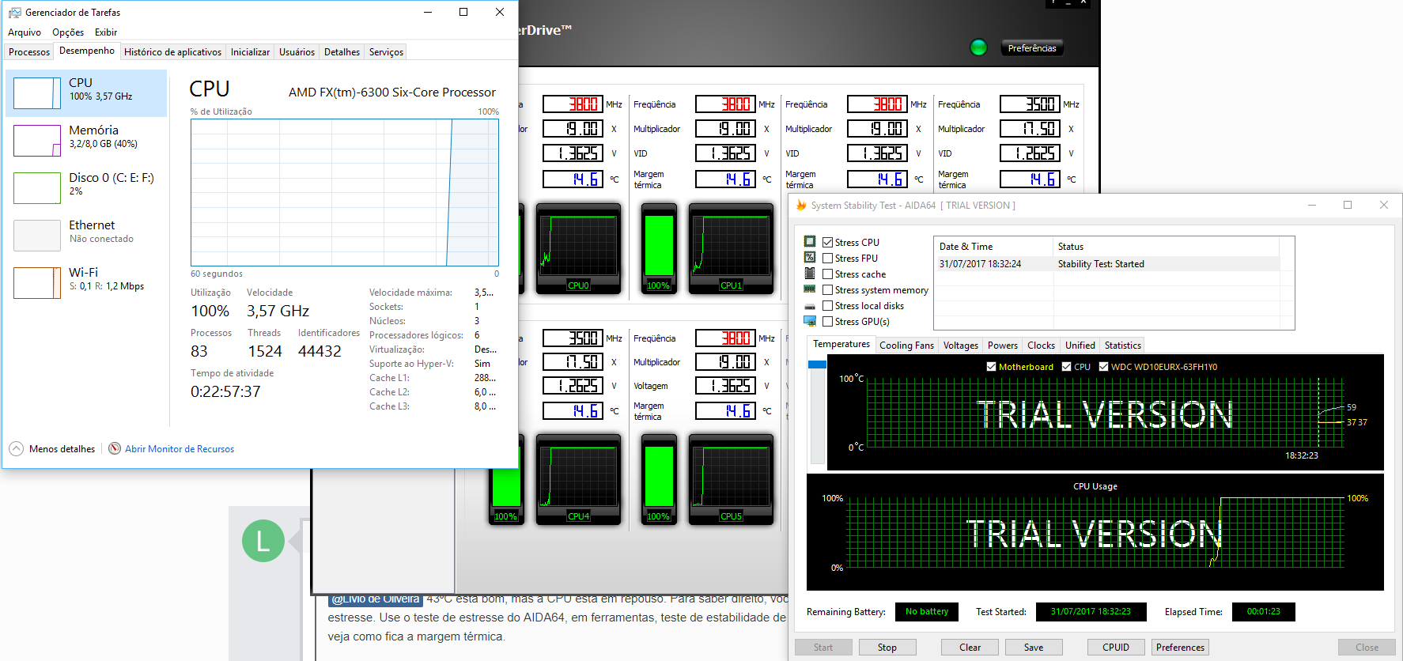Switch to the Cooling Fans tab
Screen dimensions: 1403x661
click(906, 346)
